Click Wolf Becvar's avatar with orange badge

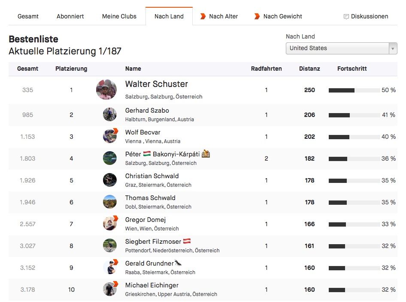coord(110,136)
